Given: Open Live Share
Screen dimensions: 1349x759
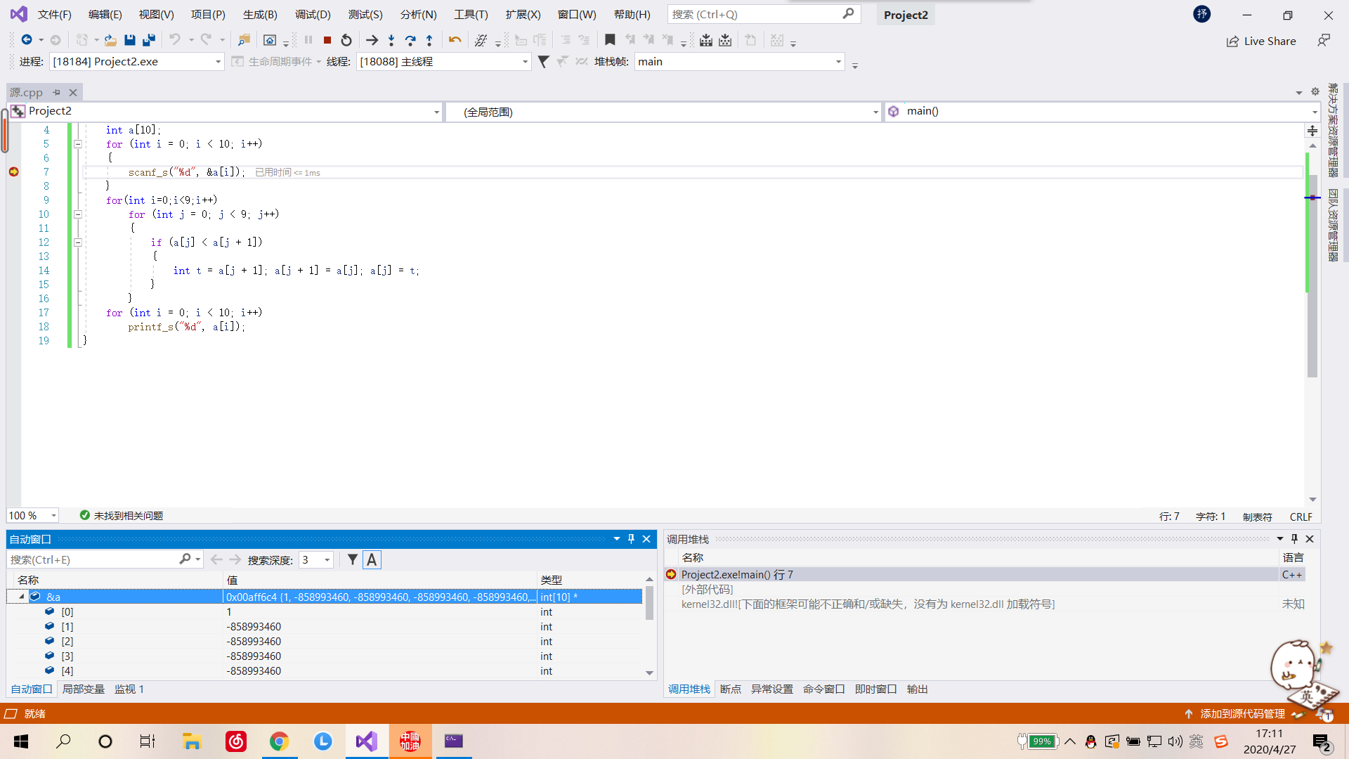Looking at the screenshot, I should point(1261,41).
